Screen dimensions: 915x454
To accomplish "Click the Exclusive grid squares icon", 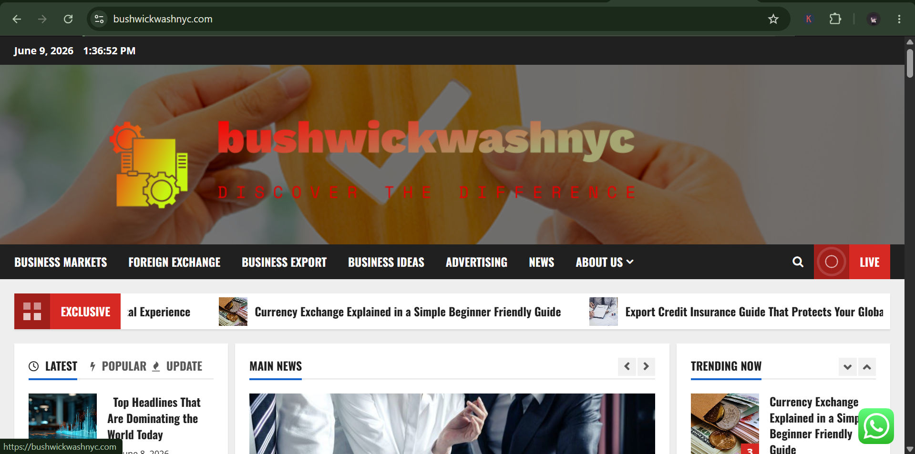I will coord(32,312).
